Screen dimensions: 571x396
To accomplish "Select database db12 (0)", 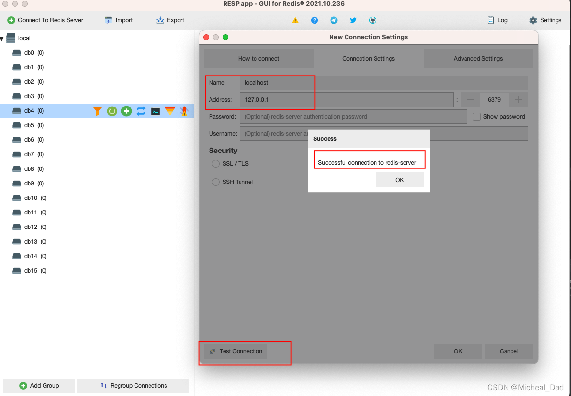I will click(x=30, y=227).
